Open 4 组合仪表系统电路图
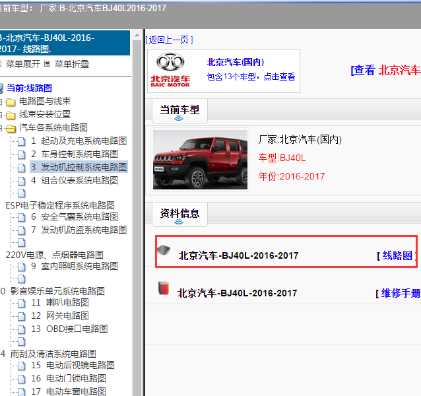 click(75, 180)
